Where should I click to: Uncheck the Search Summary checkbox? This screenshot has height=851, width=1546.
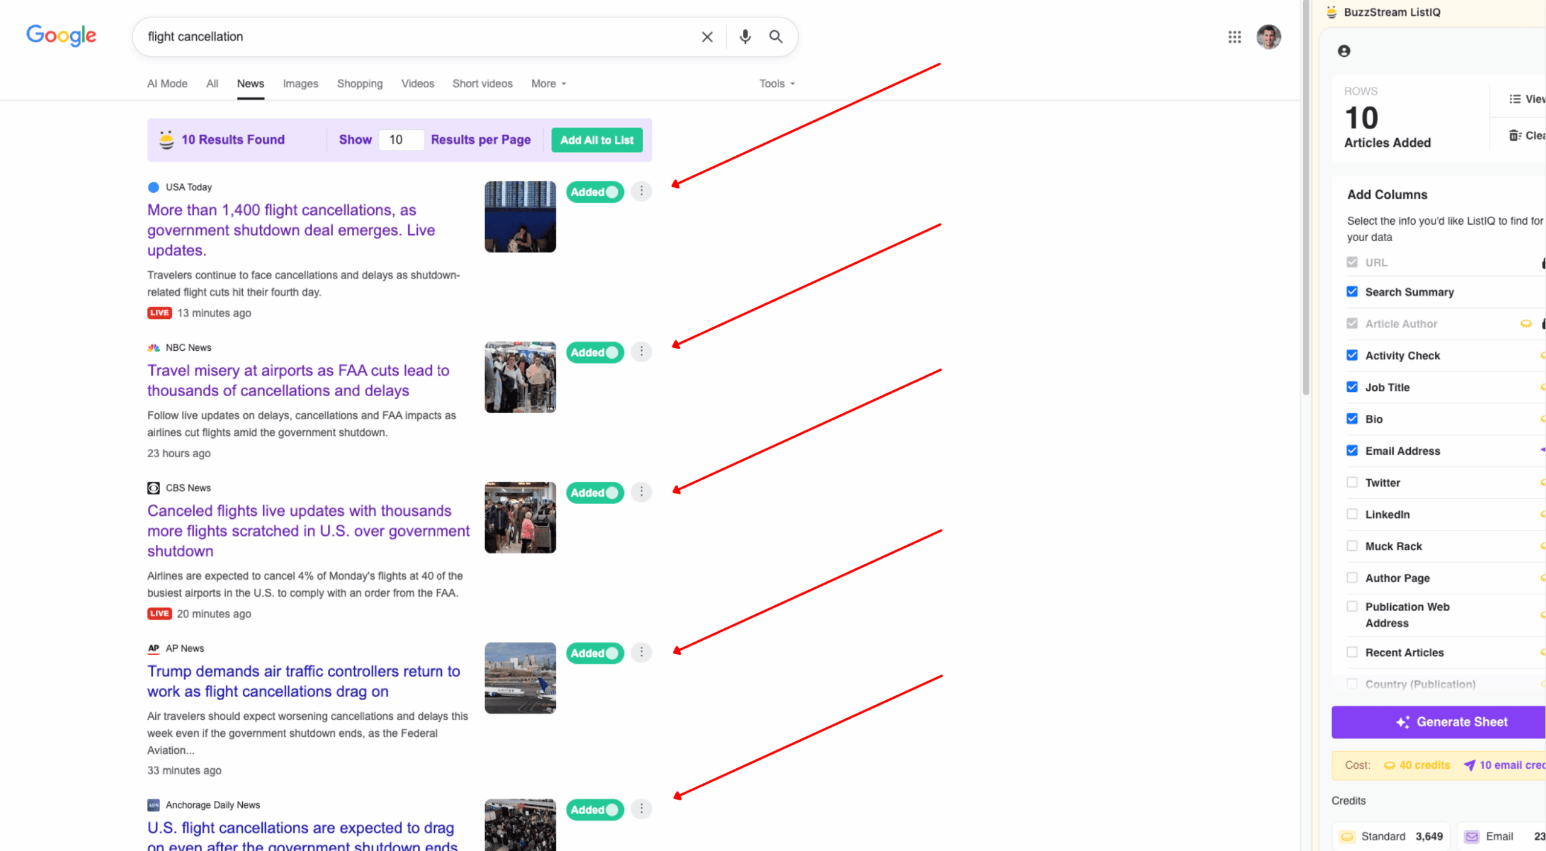1352,292
